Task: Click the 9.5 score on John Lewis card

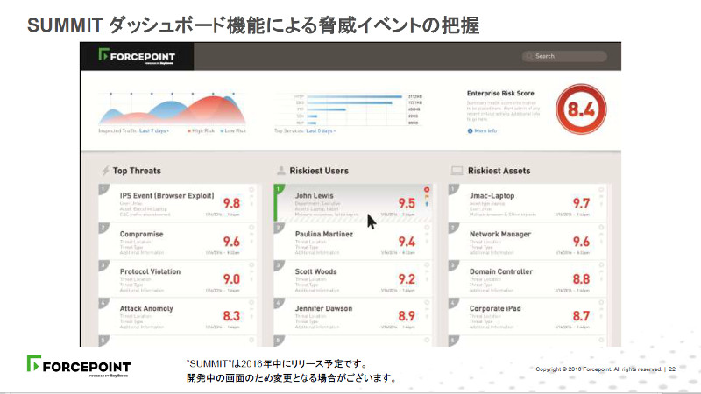Action: pos(407,203)
